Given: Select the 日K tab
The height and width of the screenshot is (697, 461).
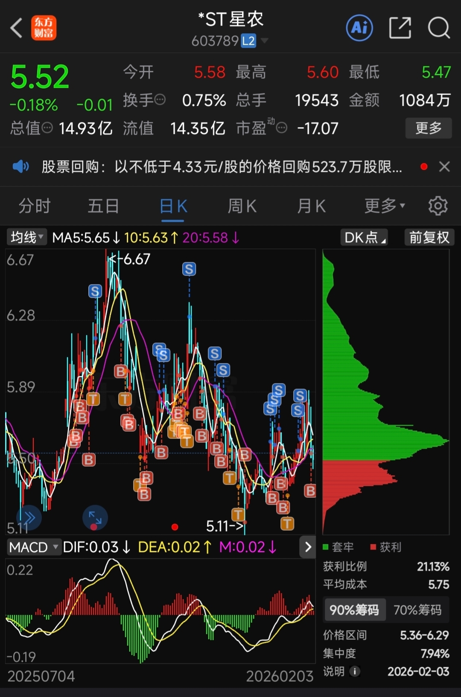Looking at the screenshot, I should pos(173,206).
